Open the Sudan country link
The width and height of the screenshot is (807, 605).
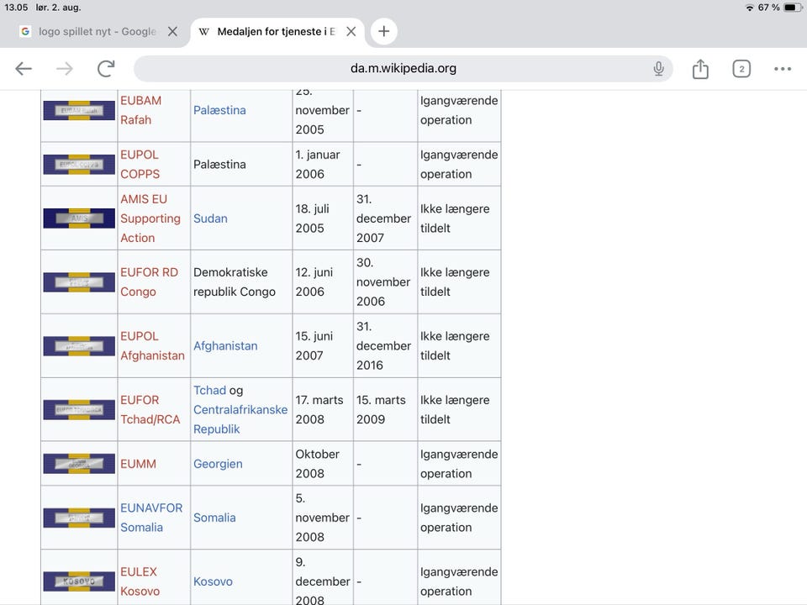210,218
